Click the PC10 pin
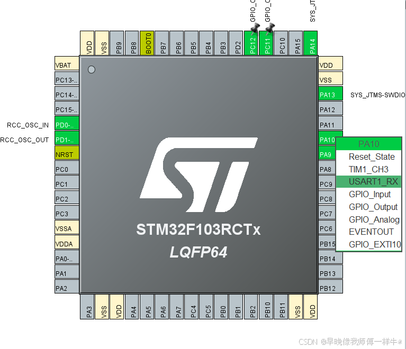This screenshot has width=406, height=349. coord(281,43)
